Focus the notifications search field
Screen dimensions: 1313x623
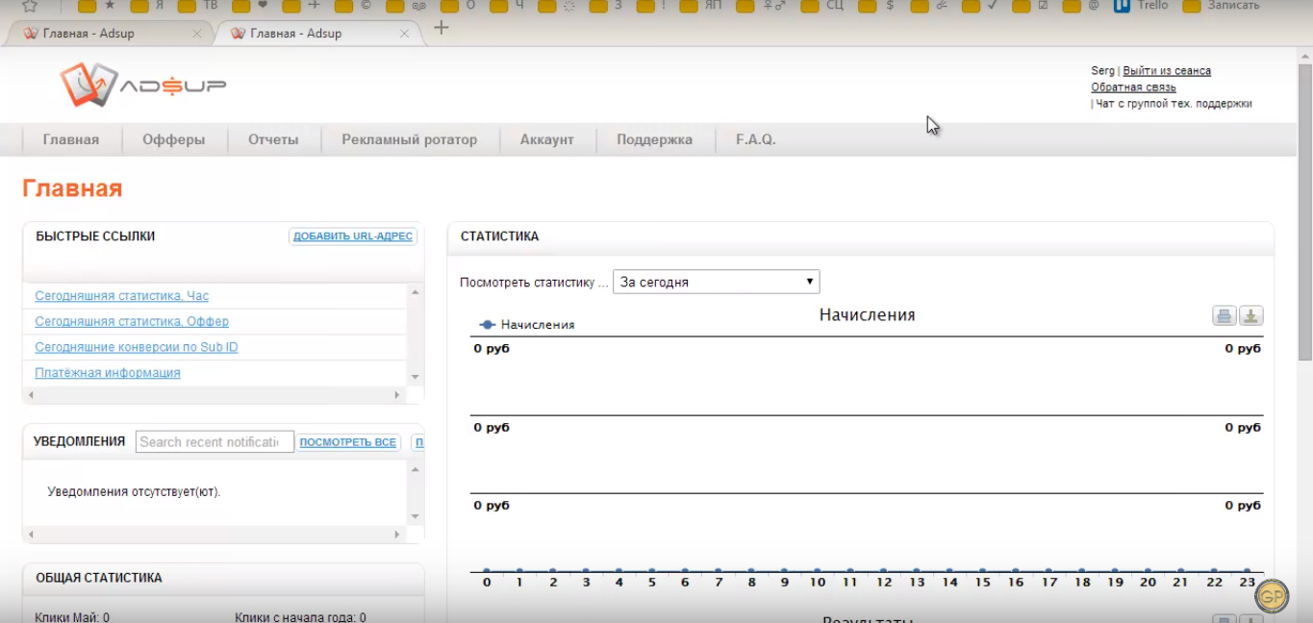pyautogui.click(x=215, y=442)
